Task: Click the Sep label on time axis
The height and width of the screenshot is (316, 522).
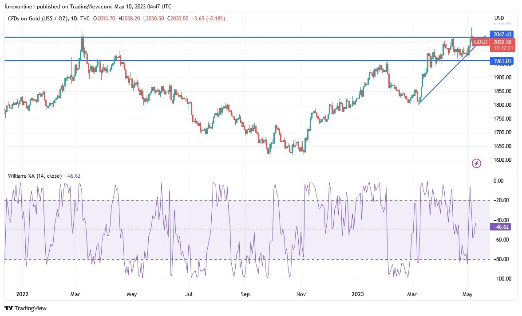Action: (x=245, y=294)
